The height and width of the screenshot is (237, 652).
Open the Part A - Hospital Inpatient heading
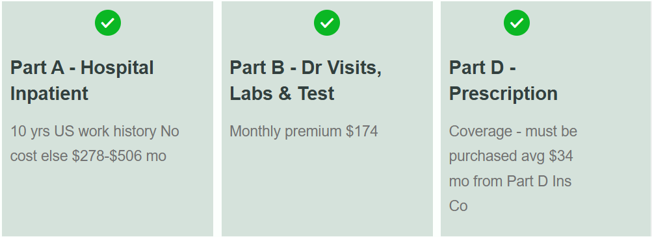[82, 81]
